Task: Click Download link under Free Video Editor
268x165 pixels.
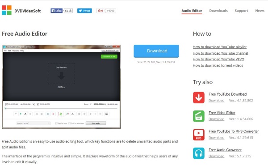Action: (x=216, y=119)
